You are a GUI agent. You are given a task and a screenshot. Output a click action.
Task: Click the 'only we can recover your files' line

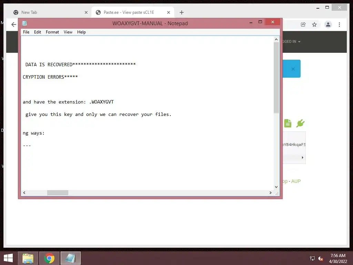98,114
